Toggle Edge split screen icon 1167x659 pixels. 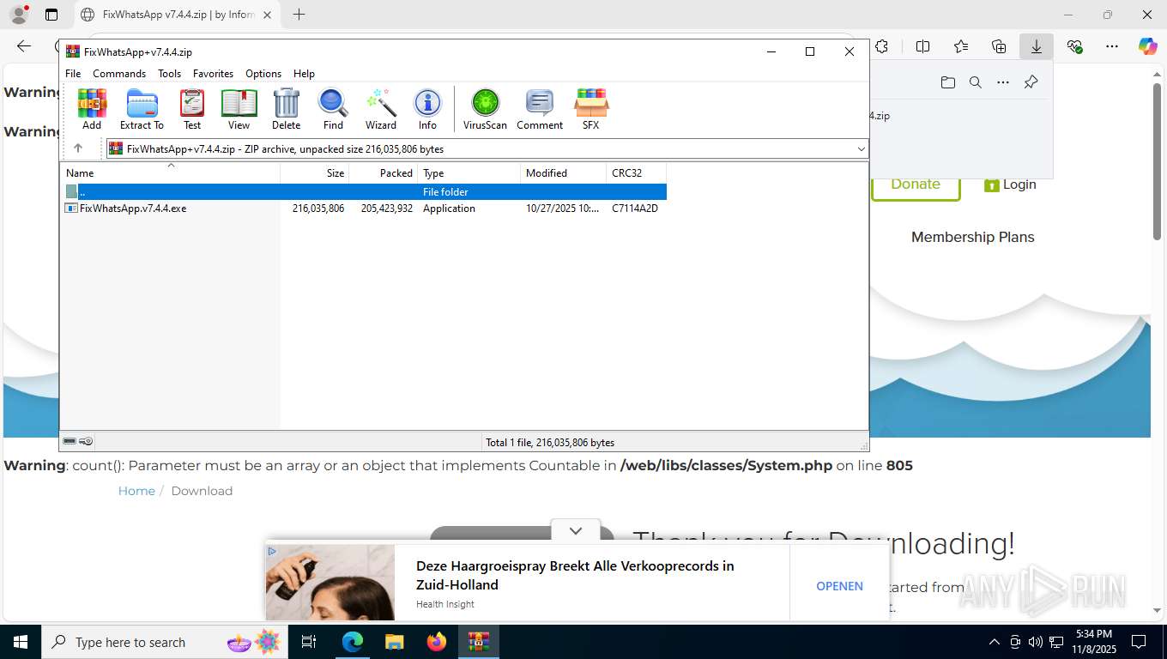tap(923, 46)
